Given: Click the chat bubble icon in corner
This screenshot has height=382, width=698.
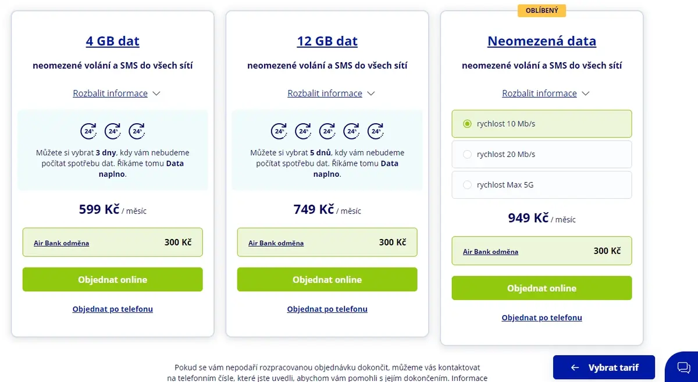Looking at the screenshot, I should point(683,367).
